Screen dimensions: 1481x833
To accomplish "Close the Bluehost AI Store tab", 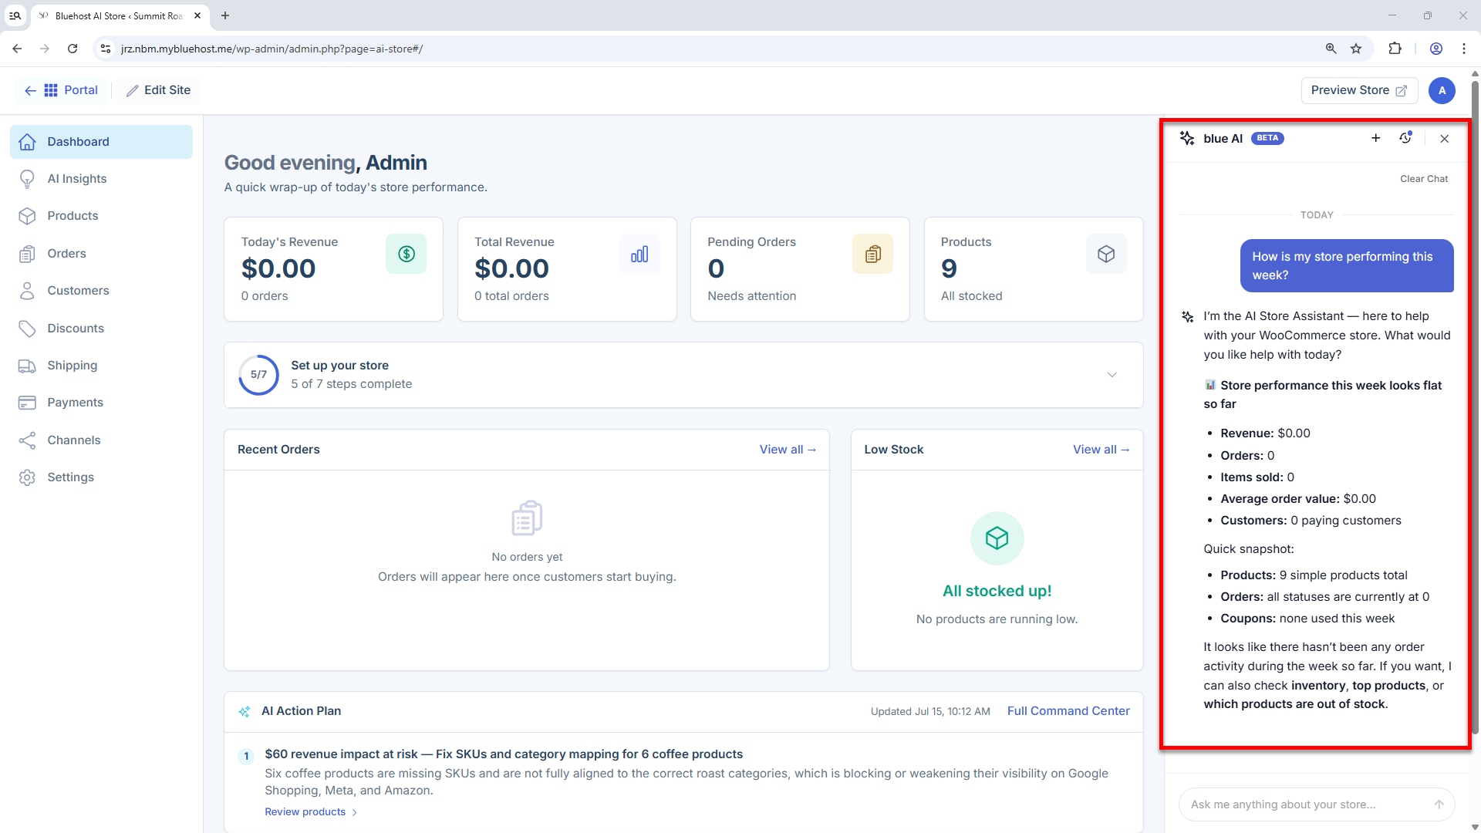I will (x=197, y=15).
